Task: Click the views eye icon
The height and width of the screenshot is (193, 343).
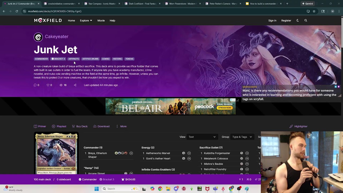Action: coord(61,85)
